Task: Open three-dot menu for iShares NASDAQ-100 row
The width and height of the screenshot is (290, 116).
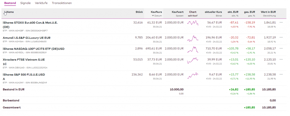Action: pos(281,48)
